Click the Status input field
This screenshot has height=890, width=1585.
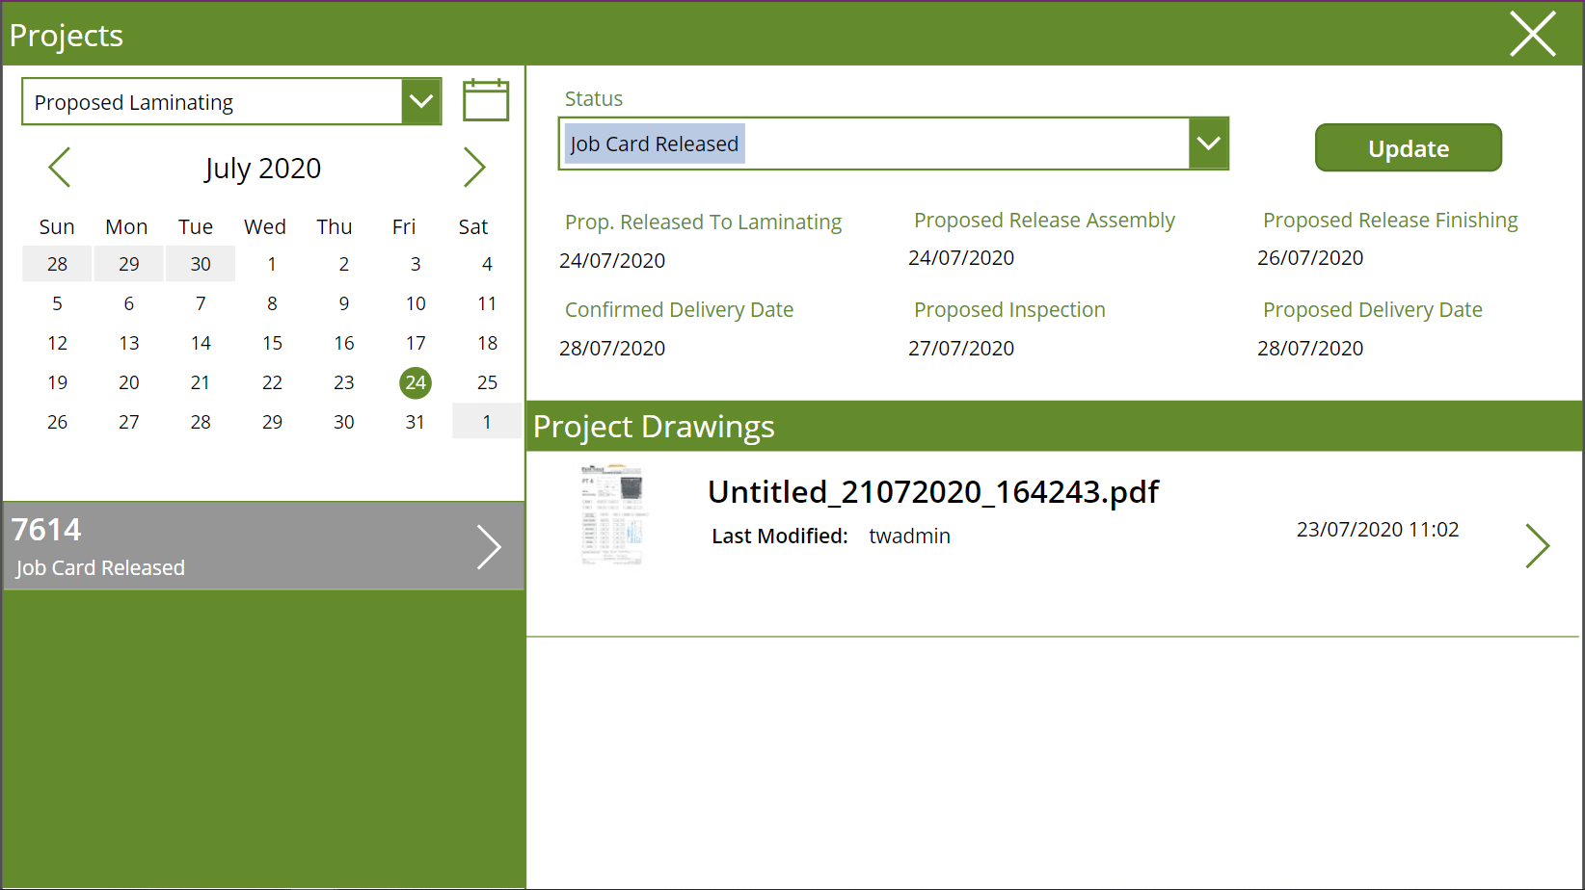click(x=868, y=144)
